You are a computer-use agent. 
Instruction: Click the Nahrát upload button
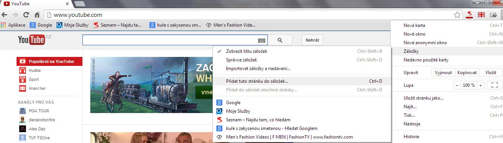312,40
